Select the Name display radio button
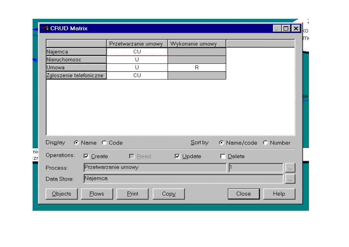 coord(77,143)
